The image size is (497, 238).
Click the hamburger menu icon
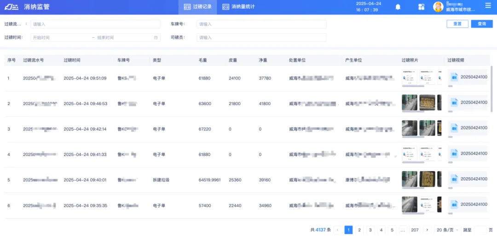coord(488,6)
